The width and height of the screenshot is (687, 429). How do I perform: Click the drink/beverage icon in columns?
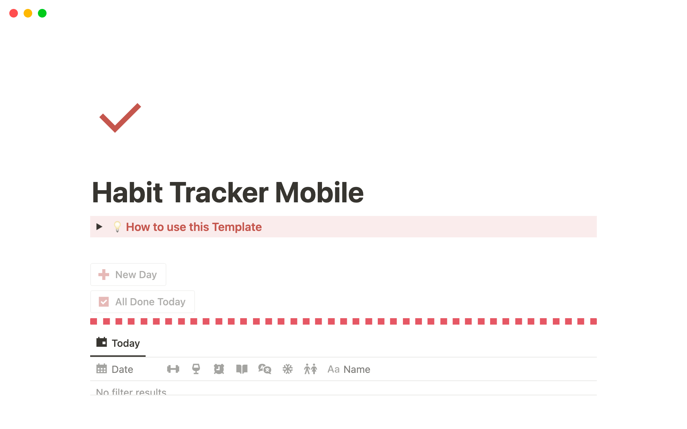pos(196,369)
